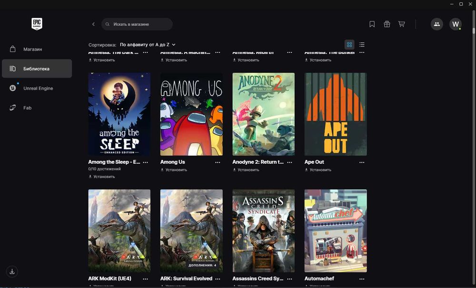The image size is (476, 288).
Task: Open the W profile avatar menu
Action: (x=456, y=24)
